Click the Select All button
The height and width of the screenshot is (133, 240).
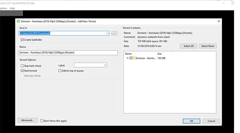coord(189,46)
